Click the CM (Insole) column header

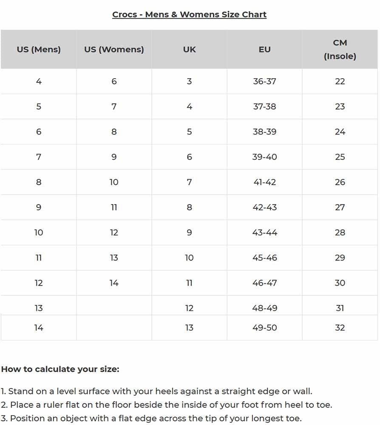point(340,49)
